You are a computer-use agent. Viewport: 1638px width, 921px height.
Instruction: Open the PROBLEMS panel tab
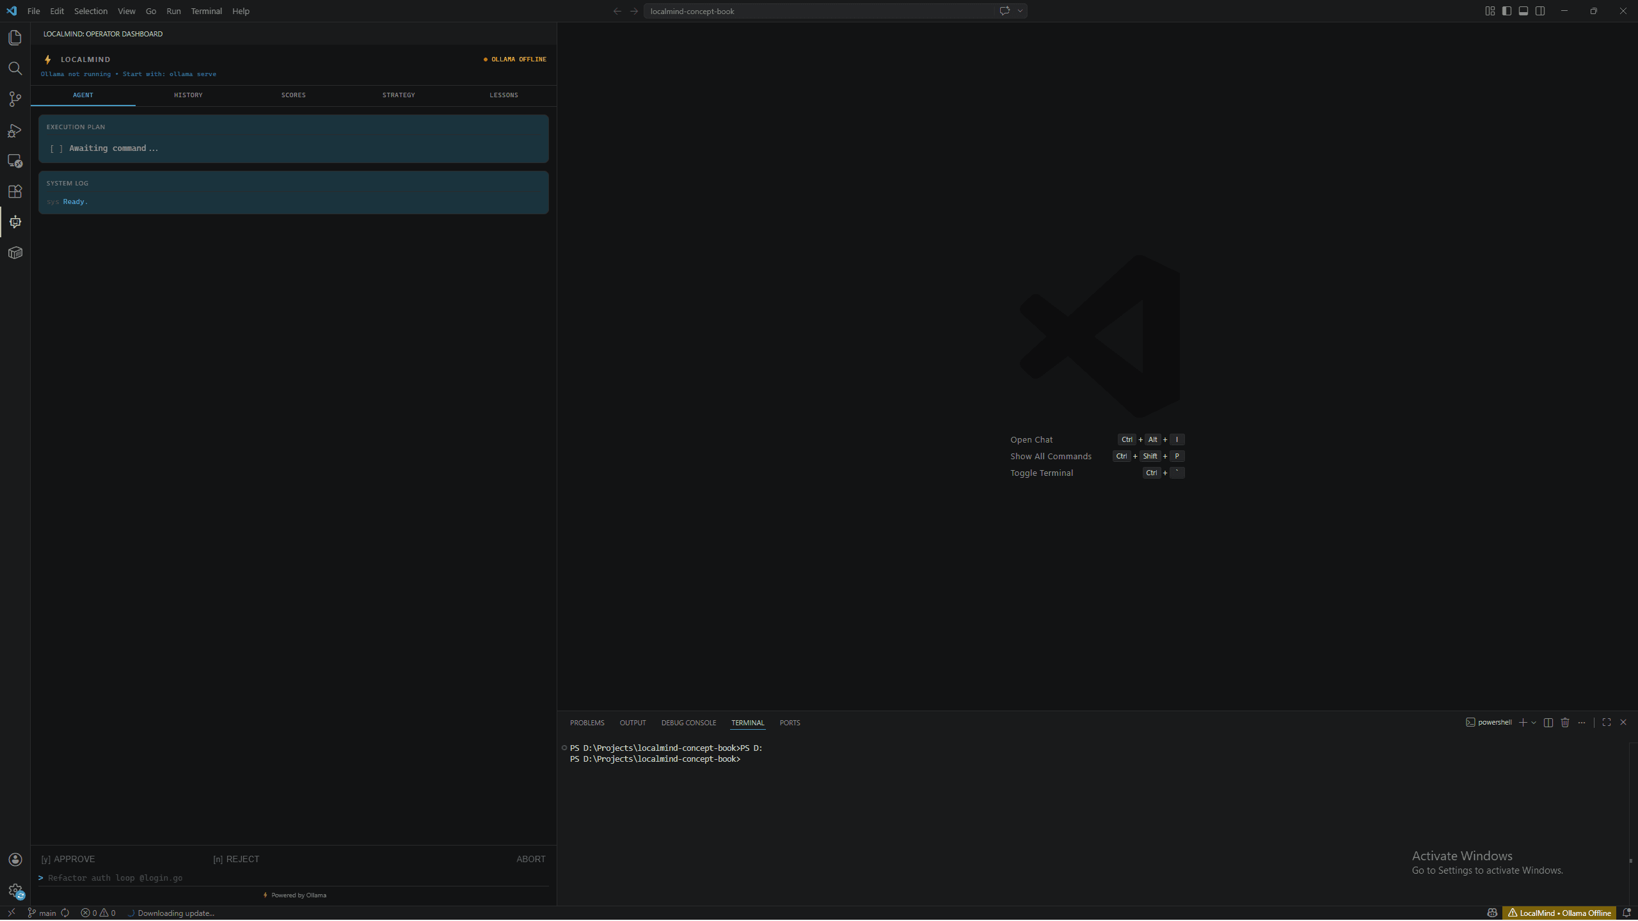[587, 723]
